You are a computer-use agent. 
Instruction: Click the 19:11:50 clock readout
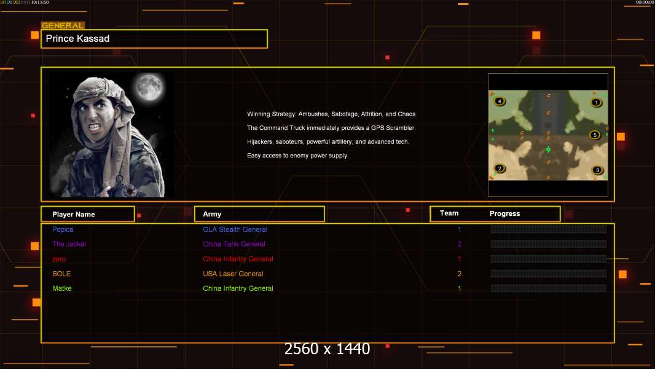(40, 2)
